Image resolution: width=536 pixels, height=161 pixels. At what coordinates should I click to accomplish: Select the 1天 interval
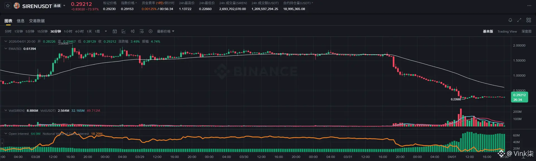click(x=89, y=31)
